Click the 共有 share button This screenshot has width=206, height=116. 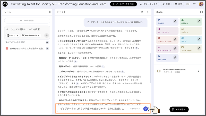[x=166, y=4]
